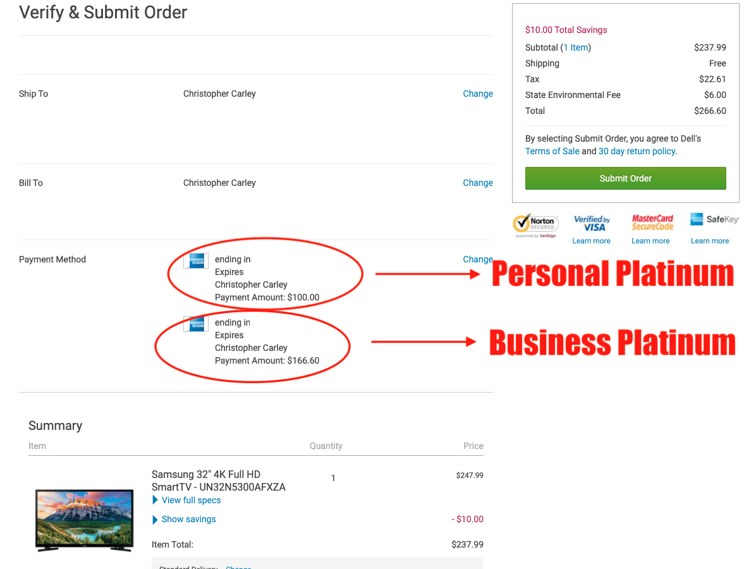This screenshot has width=744, height=569.
Task: Change the Bill To address
Action: [x=477, y=183]
